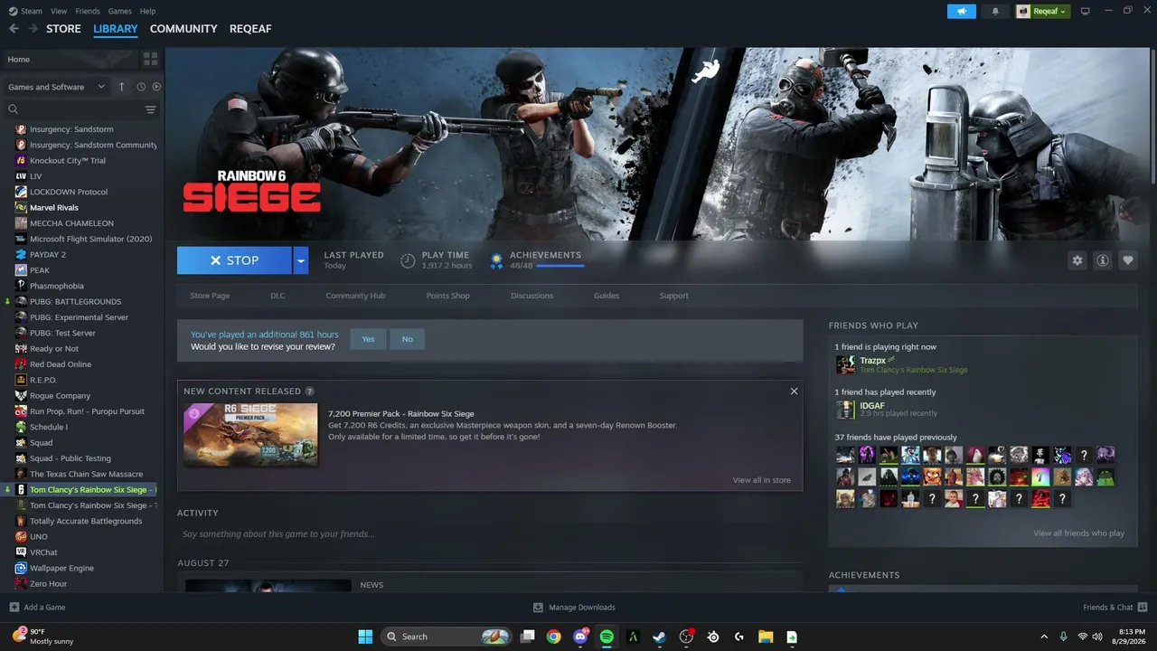
Task: Open the View menu
Action: (x=59, y=11)
